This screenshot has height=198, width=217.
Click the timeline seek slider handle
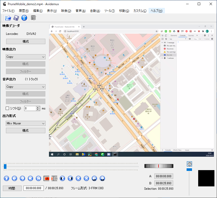coord(5,167)
